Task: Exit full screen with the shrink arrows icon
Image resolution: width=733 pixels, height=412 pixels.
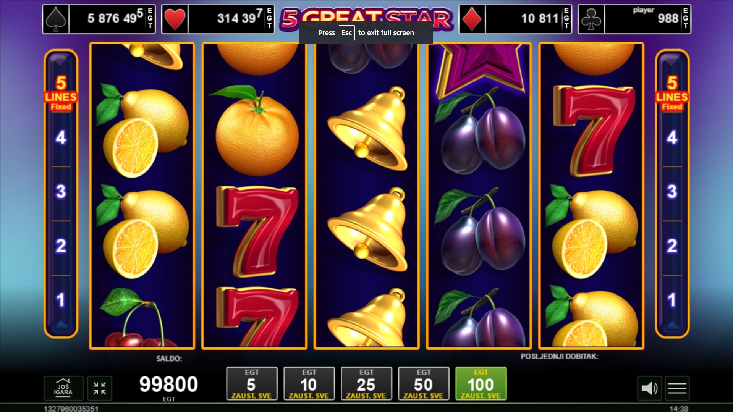Action: (100, 388)
